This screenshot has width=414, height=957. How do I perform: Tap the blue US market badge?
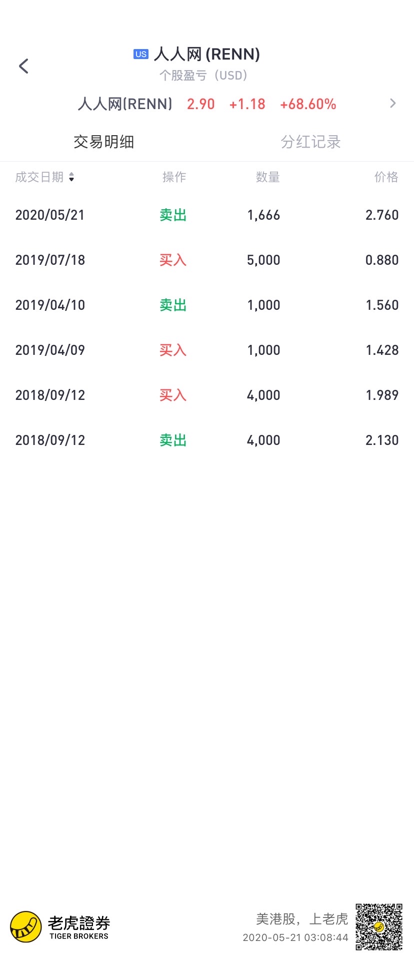tap(141, 54)
